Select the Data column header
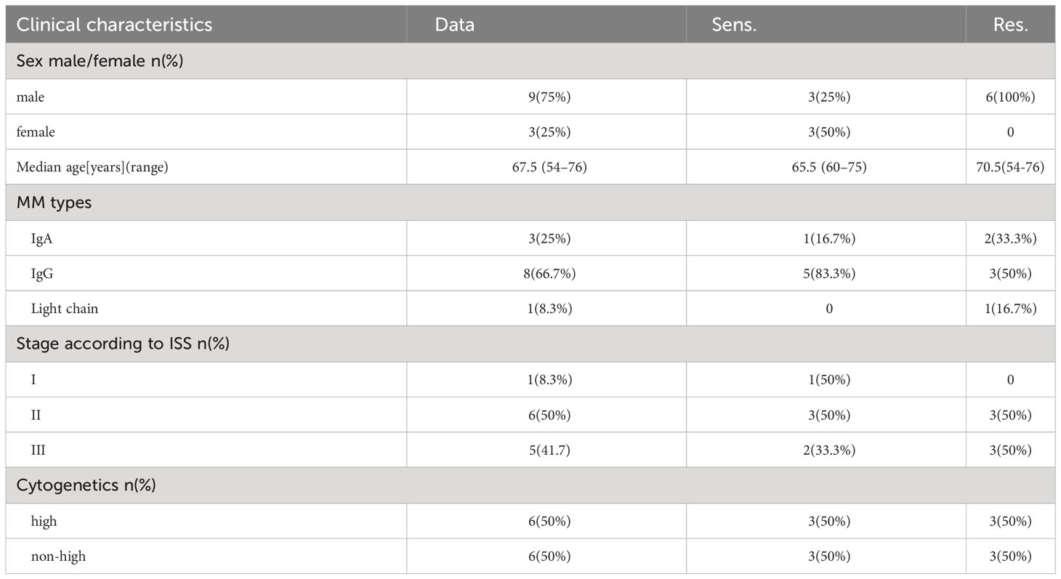This screenshot has width=1061, height=579. pyautogui.click(x=454, y=25)
